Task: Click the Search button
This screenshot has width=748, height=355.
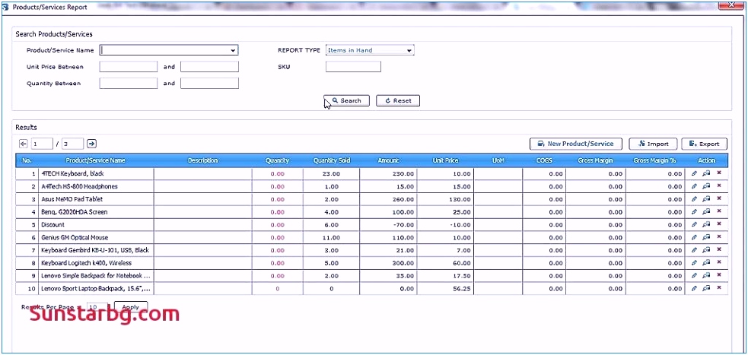Action: click(346, 101)
